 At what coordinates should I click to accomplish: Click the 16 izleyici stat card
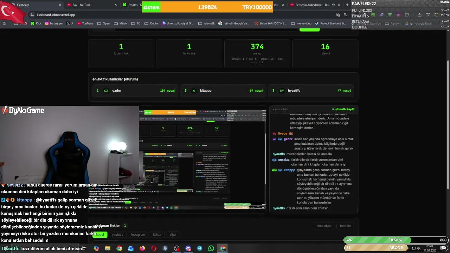pos(325,53)
